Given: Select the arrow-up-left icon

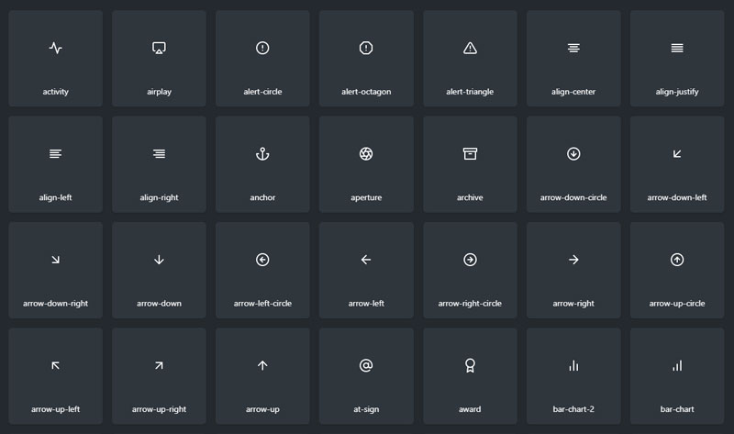Looking at the screenshot, I should [56, 365].
